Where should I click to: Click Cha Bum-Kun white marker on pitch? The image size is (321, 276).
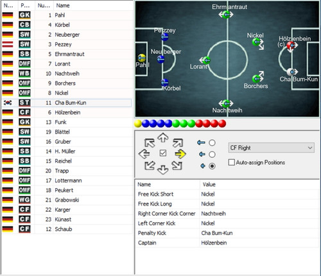291,72
